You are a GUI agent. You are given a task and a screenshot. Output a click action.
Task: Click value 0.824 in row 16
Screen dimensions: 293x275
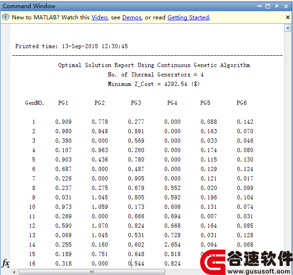172,263
